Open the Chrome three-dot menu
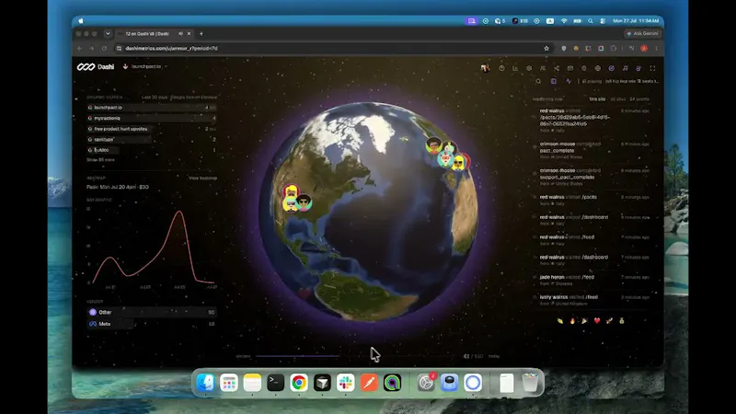Viewport: 736px width, 414px height. (656, 49)
